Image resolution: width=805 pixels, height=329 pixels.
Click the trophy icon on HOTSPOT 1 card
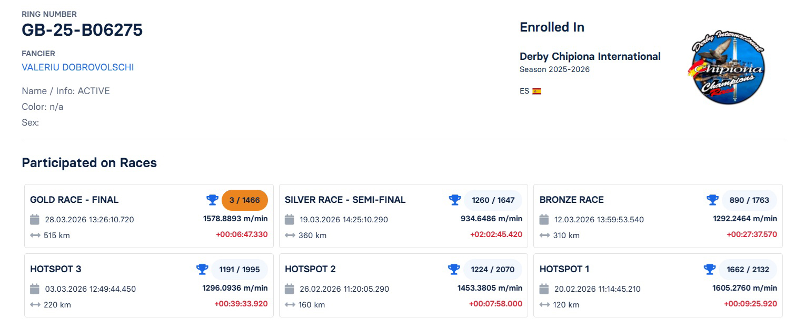point(710,269)
